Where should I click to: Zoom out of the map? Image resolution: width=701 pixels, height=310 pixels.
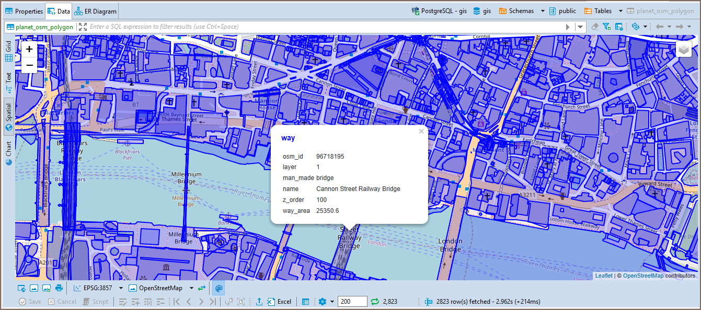(x=29, y=65)
